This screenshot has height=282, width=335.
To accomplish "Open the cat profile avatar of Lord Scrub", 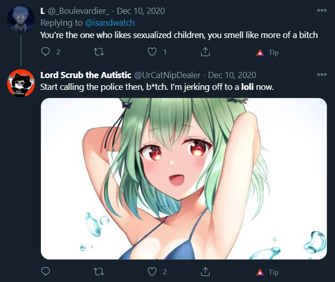I will click(x=21, y=83).
